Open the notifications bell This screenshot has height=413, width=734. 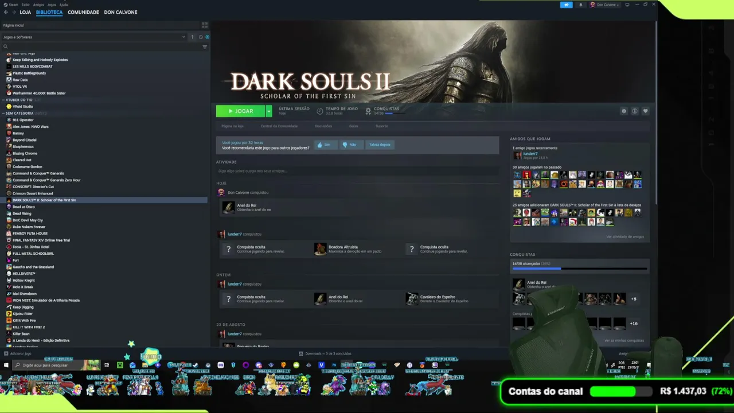(580, 5)
